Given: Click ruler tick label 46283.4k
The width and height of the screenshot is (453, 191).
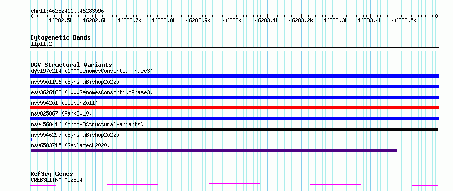Looking at the screenshot, I should 370,20.
